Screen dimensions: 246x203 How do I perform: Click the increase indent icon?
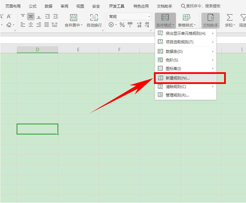(55, 16)
